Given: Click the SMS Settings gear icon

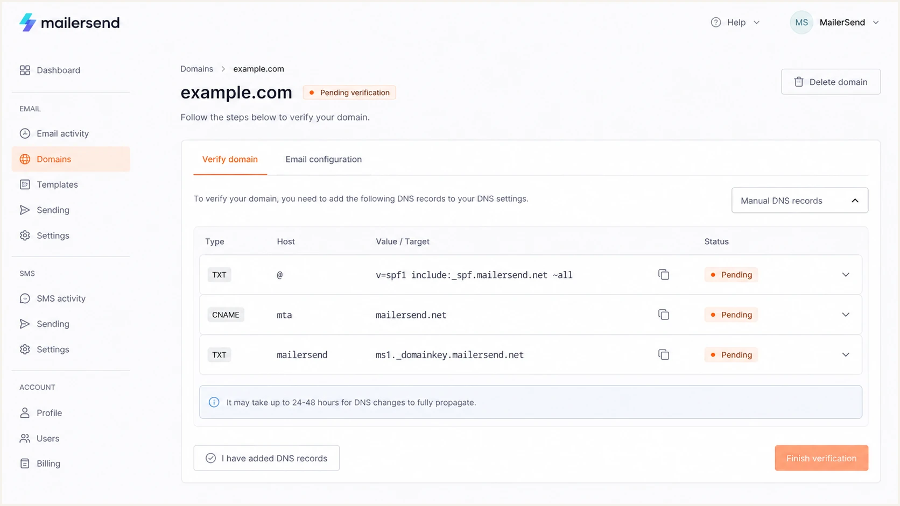Looking at the screenshot, I should [25, 350].
